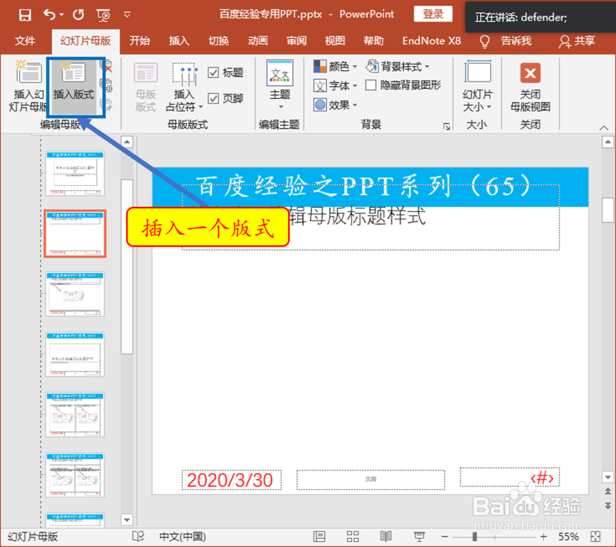Click the delete layout icon in 编辑母版 group
This screenshot has width=616, height=547.
coord(107,66)
